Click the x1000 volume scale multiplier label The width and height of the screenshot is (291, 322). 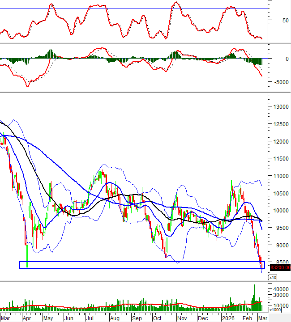[x=274, y=310]
